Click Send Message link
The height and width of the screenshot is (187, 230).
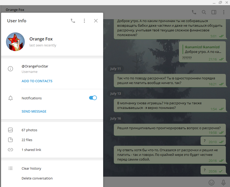(34, 112)
